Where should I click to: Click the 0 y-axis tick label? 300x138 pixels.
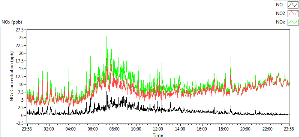click(x=22, y=115)
